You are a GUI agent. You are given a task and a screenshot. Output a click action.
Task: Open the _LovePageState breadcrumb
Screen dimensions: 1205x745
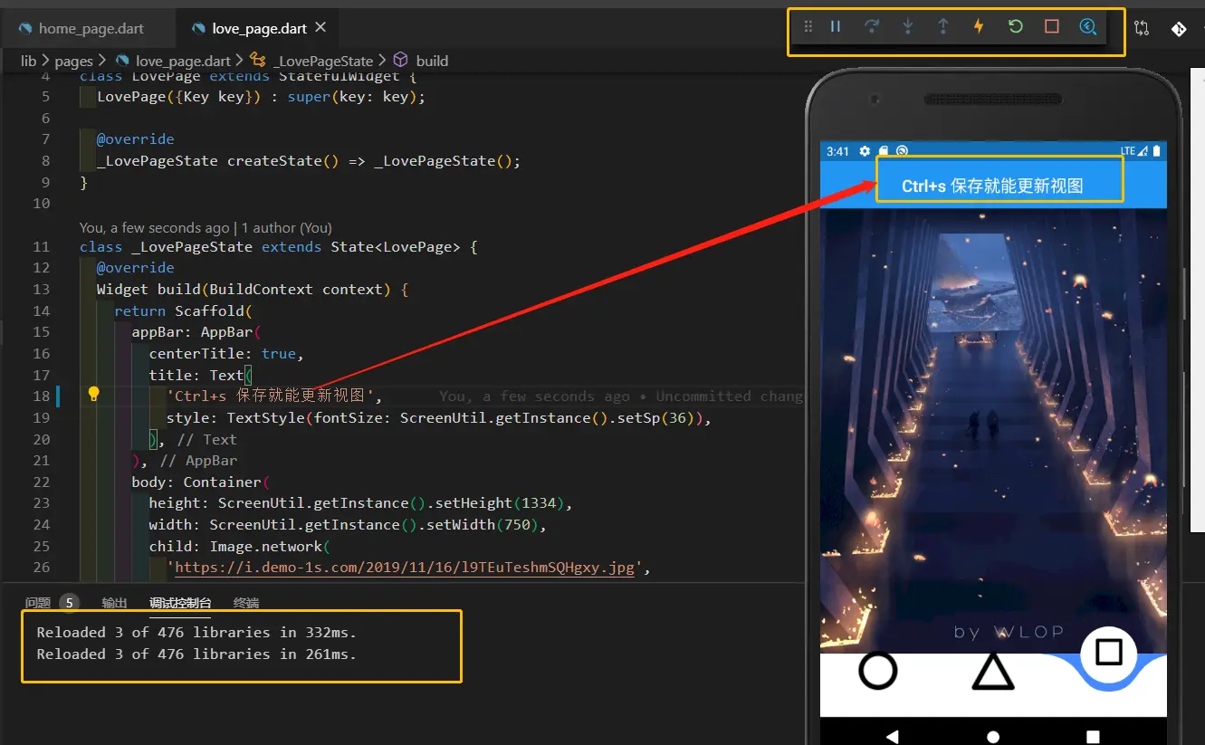click(312, 61)
